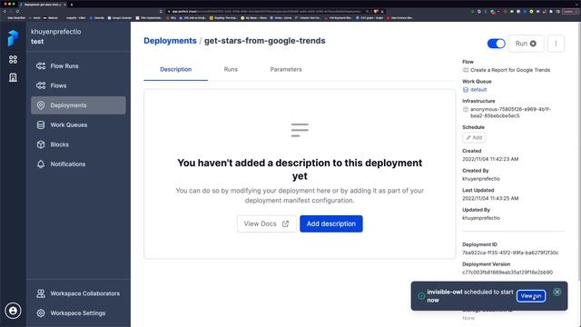
Task: Click the infrastructure block icon beside anonymous
Action: [x=466, y=109]
